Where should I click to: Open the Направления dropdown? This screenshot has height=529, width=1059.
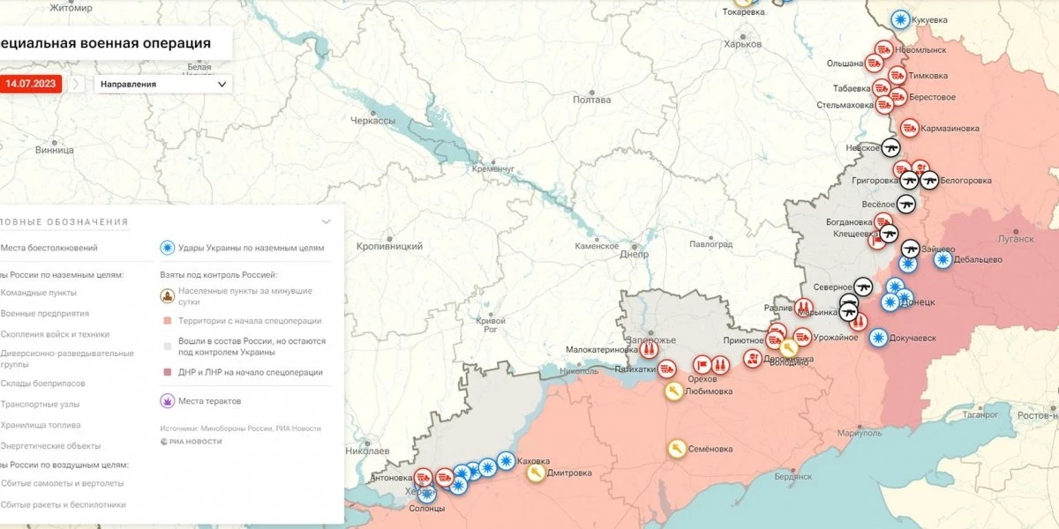163,85
